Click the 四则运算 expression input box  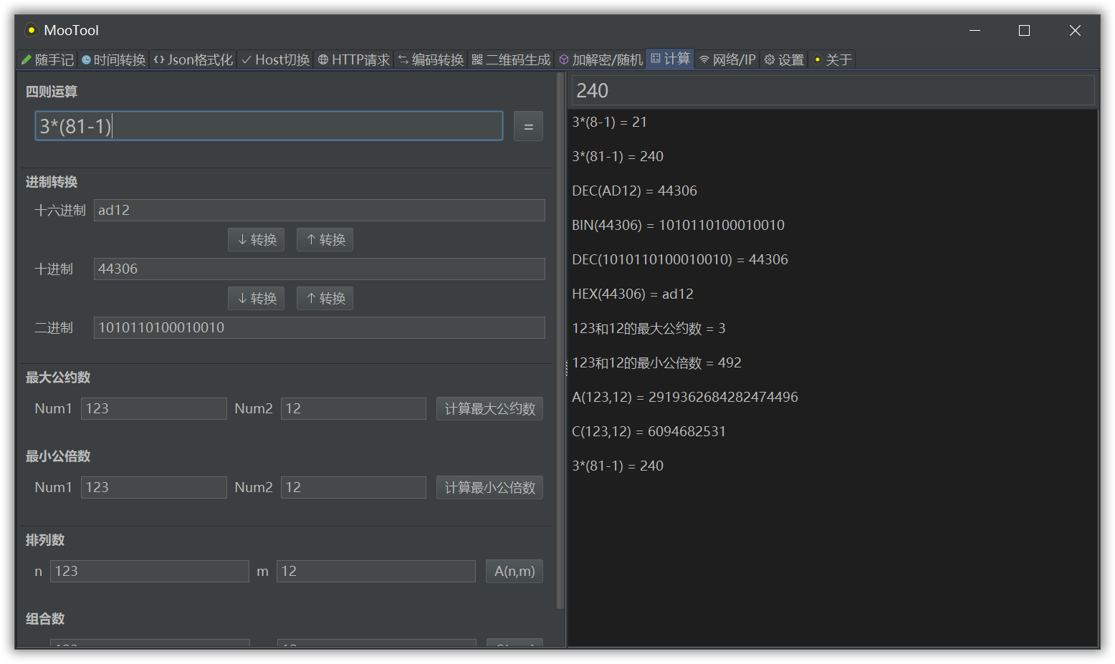(269, 127)
